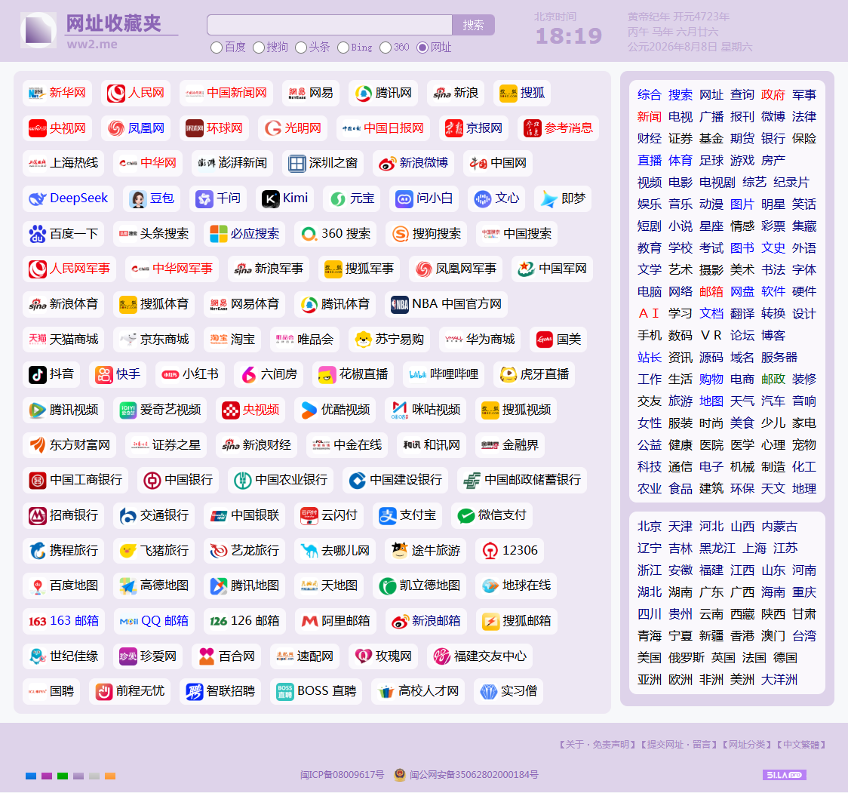Choose the 360 search radio

385,48
